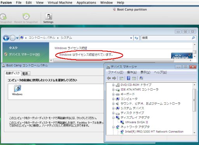The height and width of the screenshot is (145, 199).
Task: Open ヘルプ(H) menu in Device Manager
Action: [x=161, y=72]
